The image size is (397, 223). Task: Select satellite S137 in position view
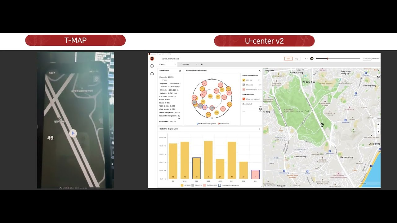pyautogui.click(x=212, y=108)
